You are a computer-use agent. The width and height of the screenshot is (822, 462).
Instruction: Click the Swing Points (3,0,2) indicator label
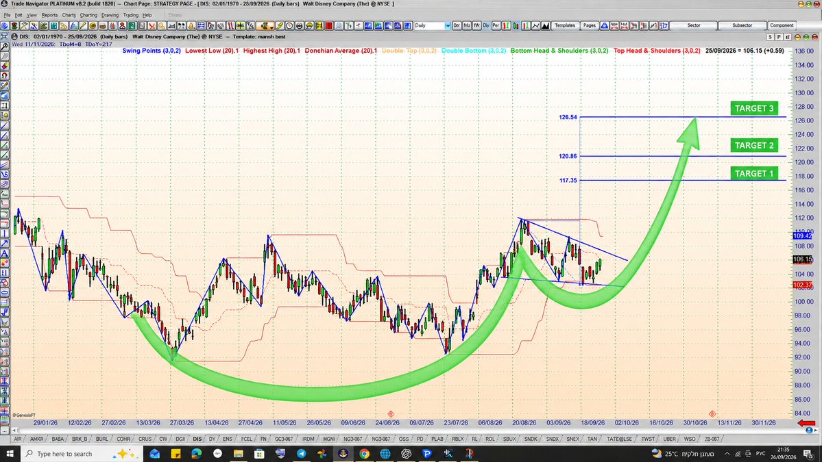point(152,51)
